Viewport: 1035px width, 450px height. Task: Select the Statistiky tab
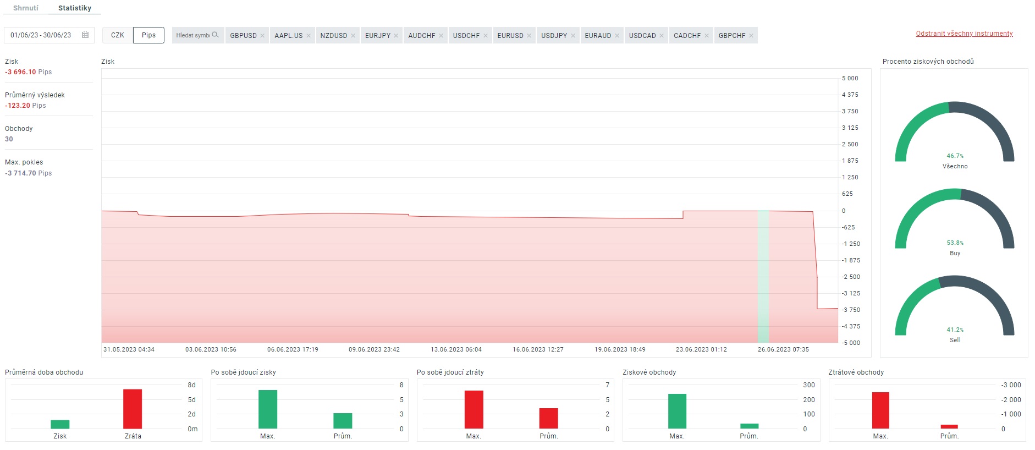click(75, 8)
